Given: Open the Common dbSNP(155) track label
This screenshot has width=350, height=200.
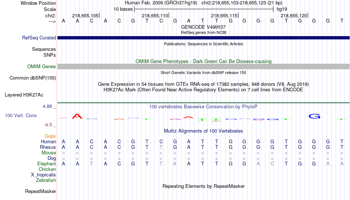Looking at the screenshot, I should [32, 78].
